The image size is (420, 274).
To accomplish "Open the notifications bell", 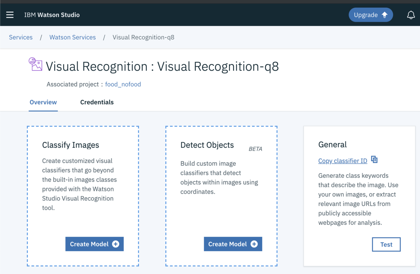I will (411, 15).
